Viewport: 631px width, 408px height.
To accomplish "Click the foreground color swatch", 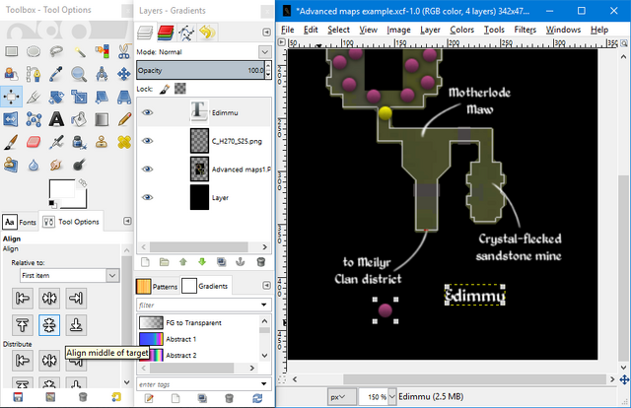I will click(62, 188).
